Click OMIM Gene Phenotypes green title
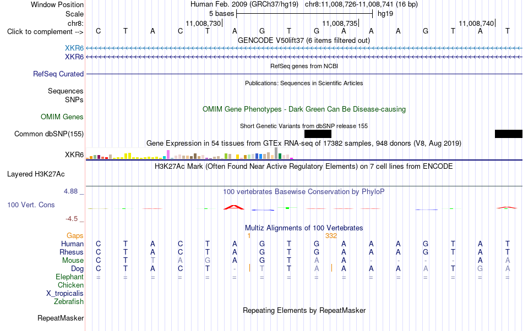This screenshot has height=331, width=523. (x=304, y=109)
